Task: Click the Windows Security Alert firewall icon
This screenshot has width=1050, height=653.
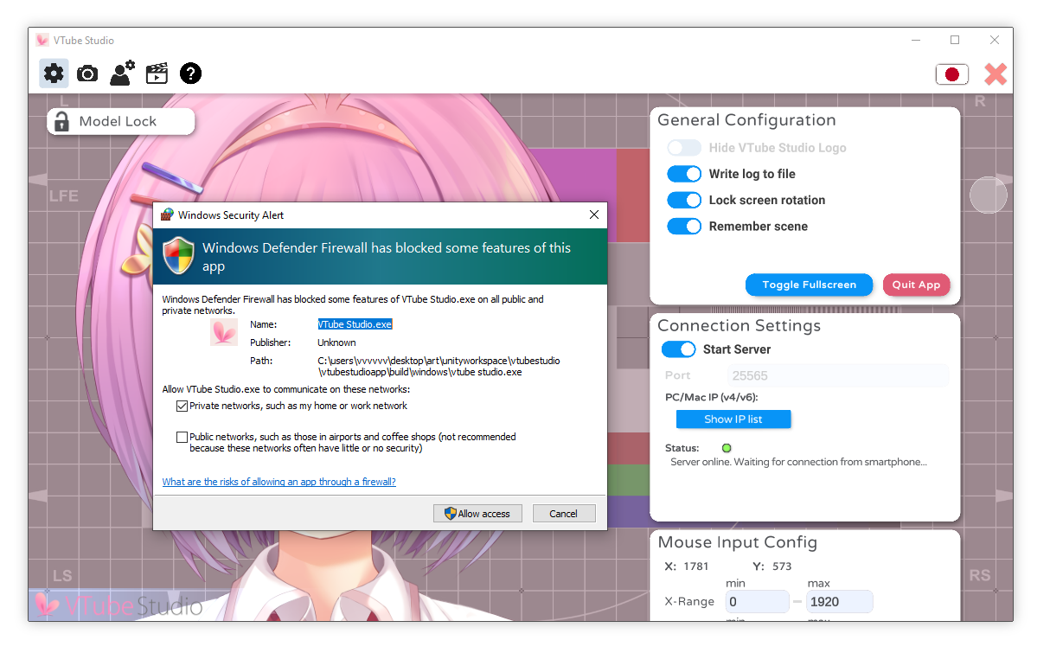Action: pyautogui.click(x=167, y=215)
